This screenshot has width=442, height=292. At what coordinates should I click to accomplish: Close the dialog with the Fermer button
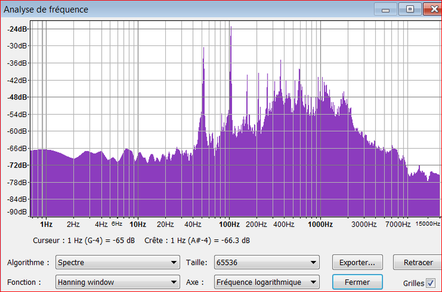(357, 281)
